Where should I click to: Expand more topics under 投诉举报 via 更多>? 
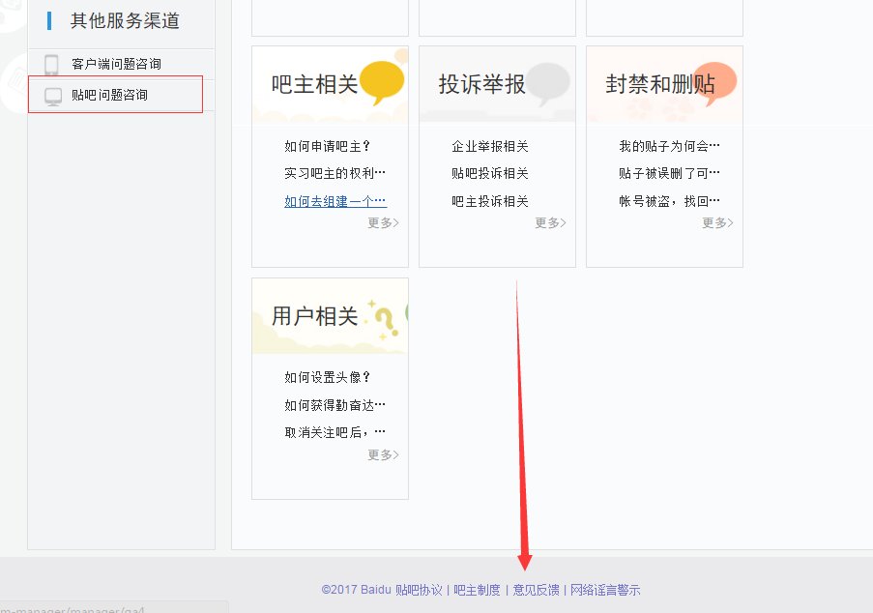click(x=549, y=223)
